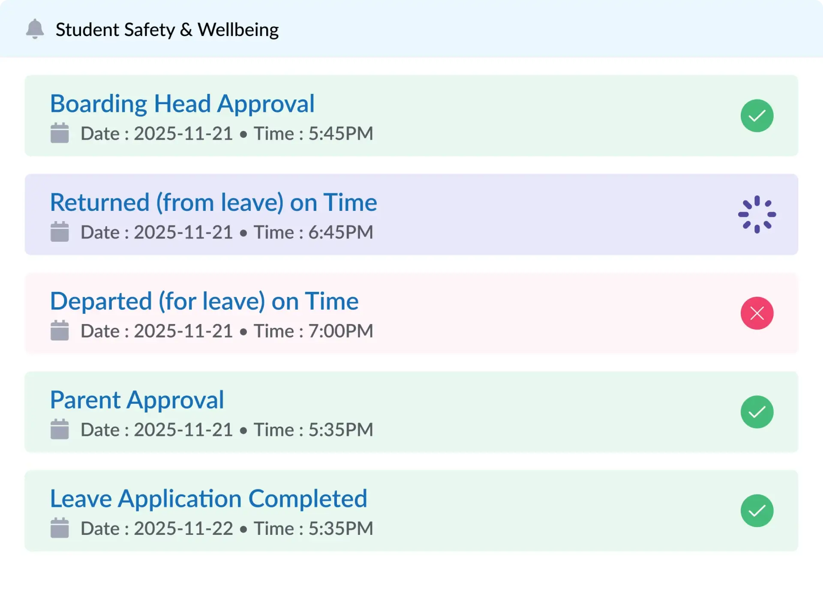
Task: Select Departed (for leave) on Time title
Action: pos(204,301)
